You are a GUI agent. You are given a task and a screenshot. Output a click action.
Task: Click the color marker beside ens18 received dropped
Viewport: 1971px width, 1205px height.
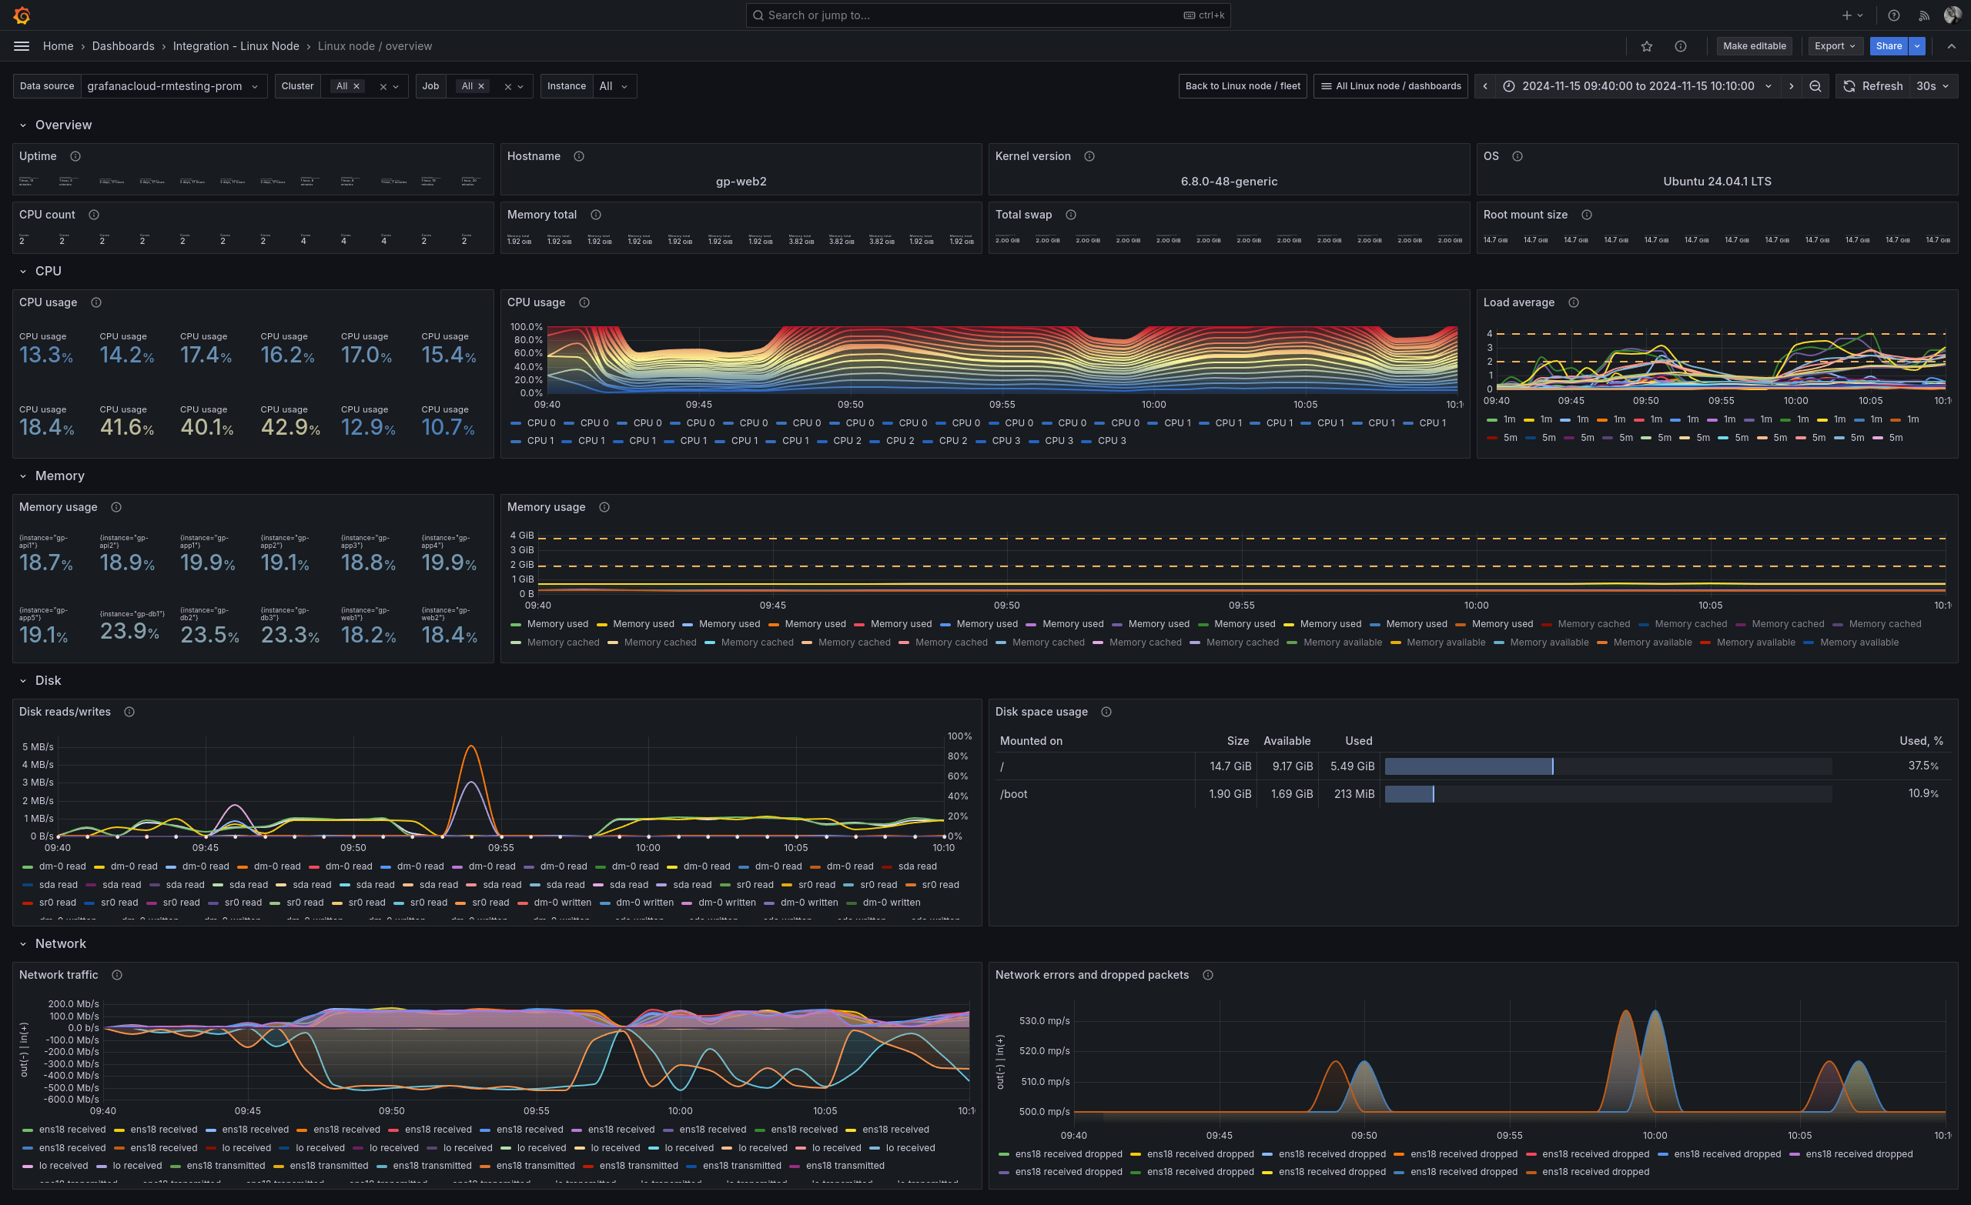click(x=1002, y=1153)
